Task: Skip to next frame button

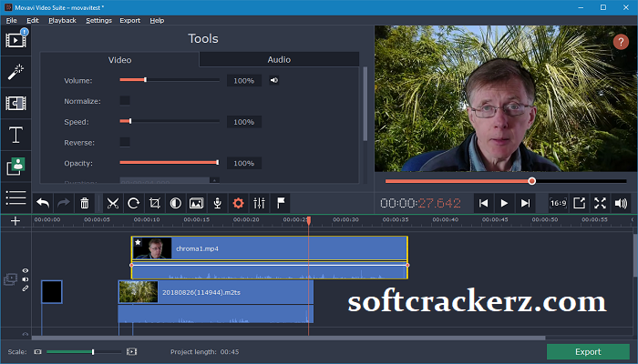Action: 525,203
